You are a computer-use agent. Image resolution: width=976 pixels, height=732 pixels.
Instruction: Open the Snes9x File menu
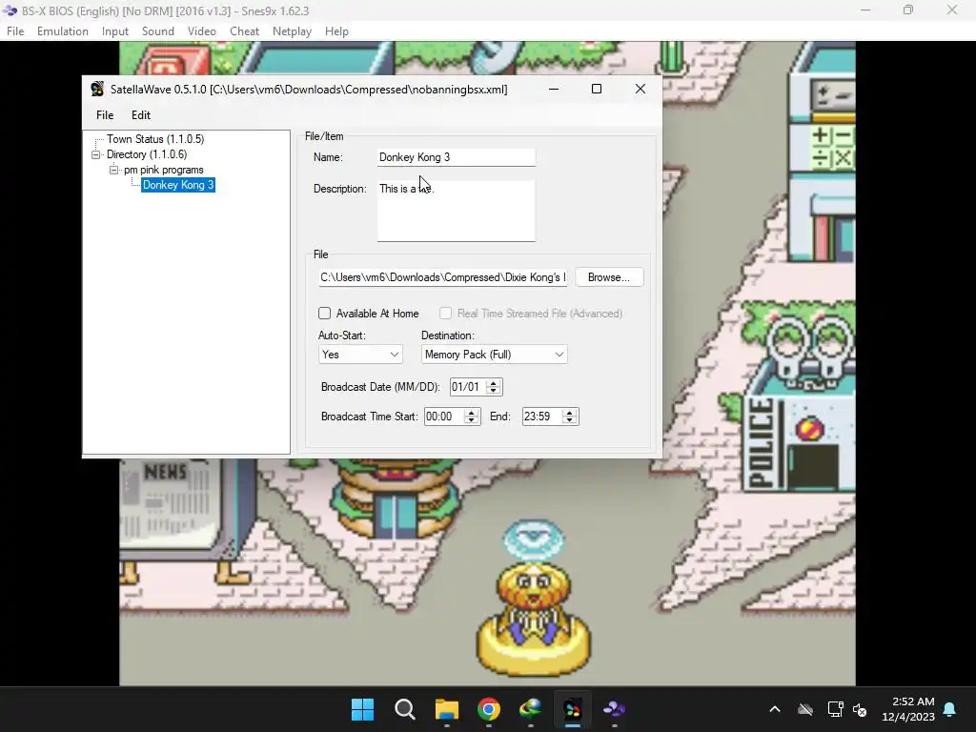point(15,31)
